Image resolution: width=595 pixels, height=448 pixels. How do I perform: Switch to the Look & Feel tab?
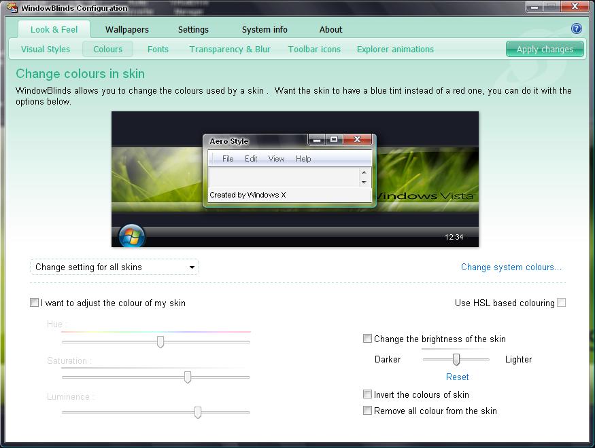[54, 30]
